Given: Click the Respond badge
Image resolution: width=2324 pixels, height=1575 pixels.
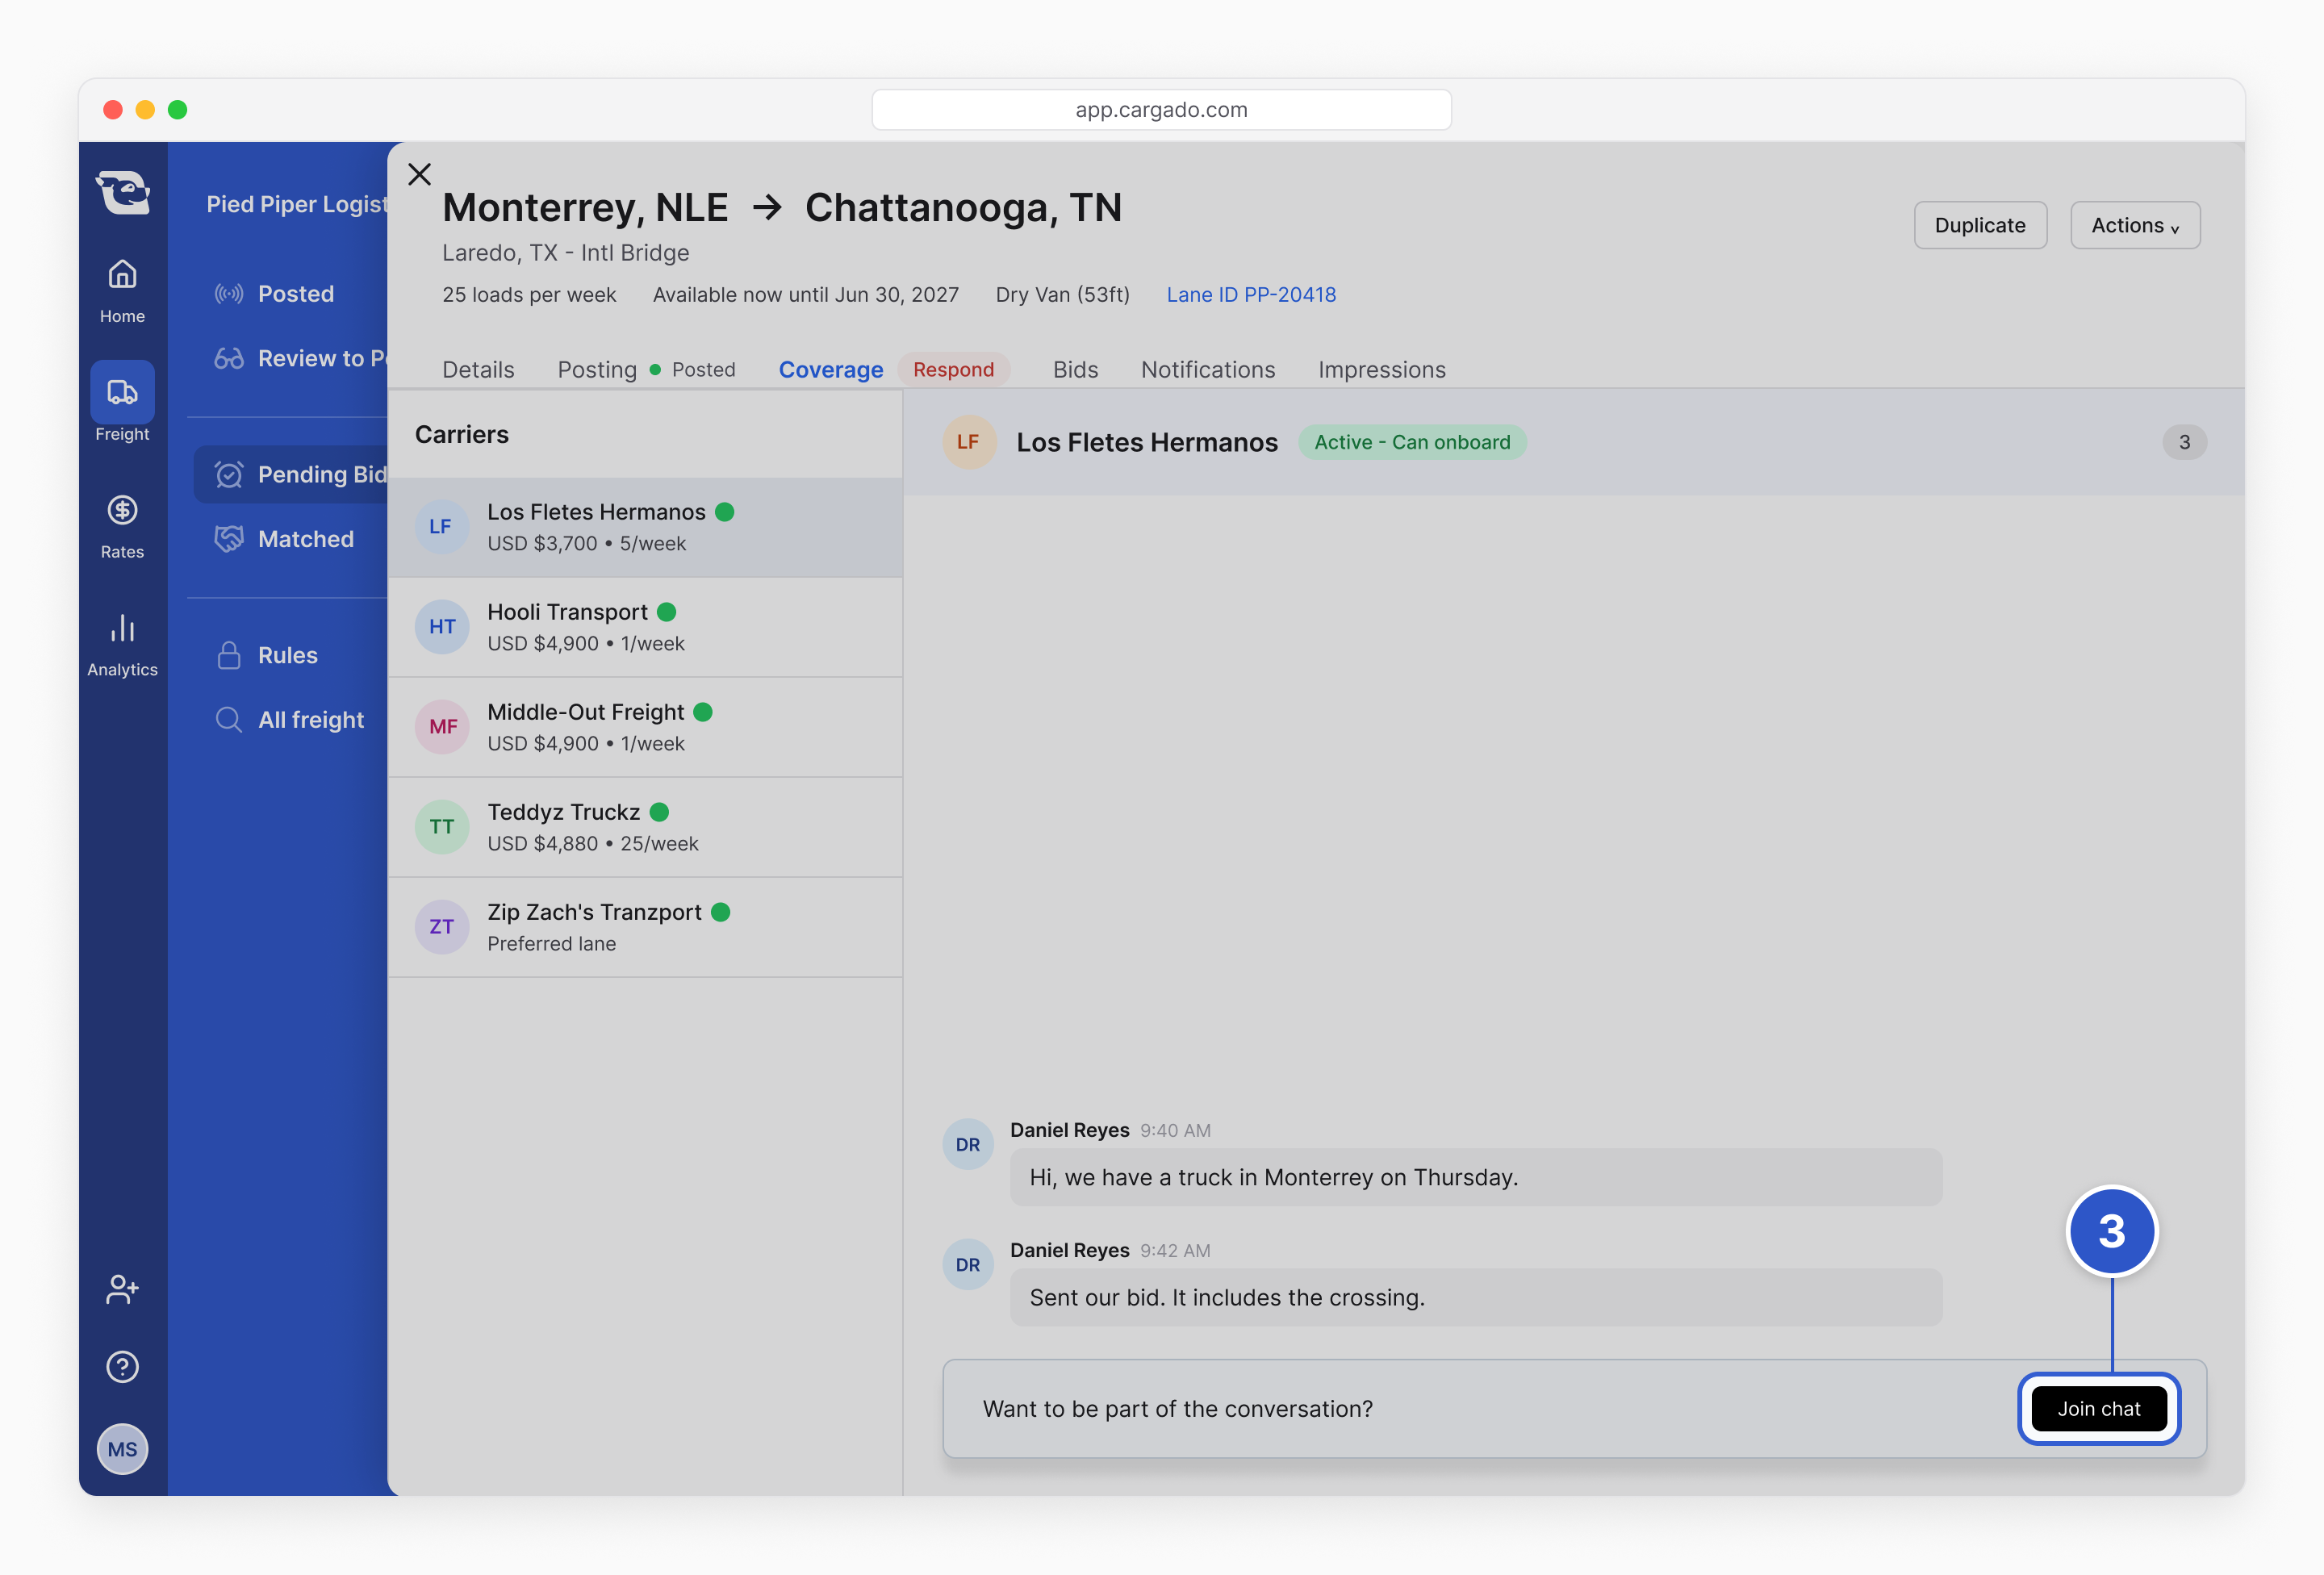Looking at the screenshot, I should [x=954, y=370].
